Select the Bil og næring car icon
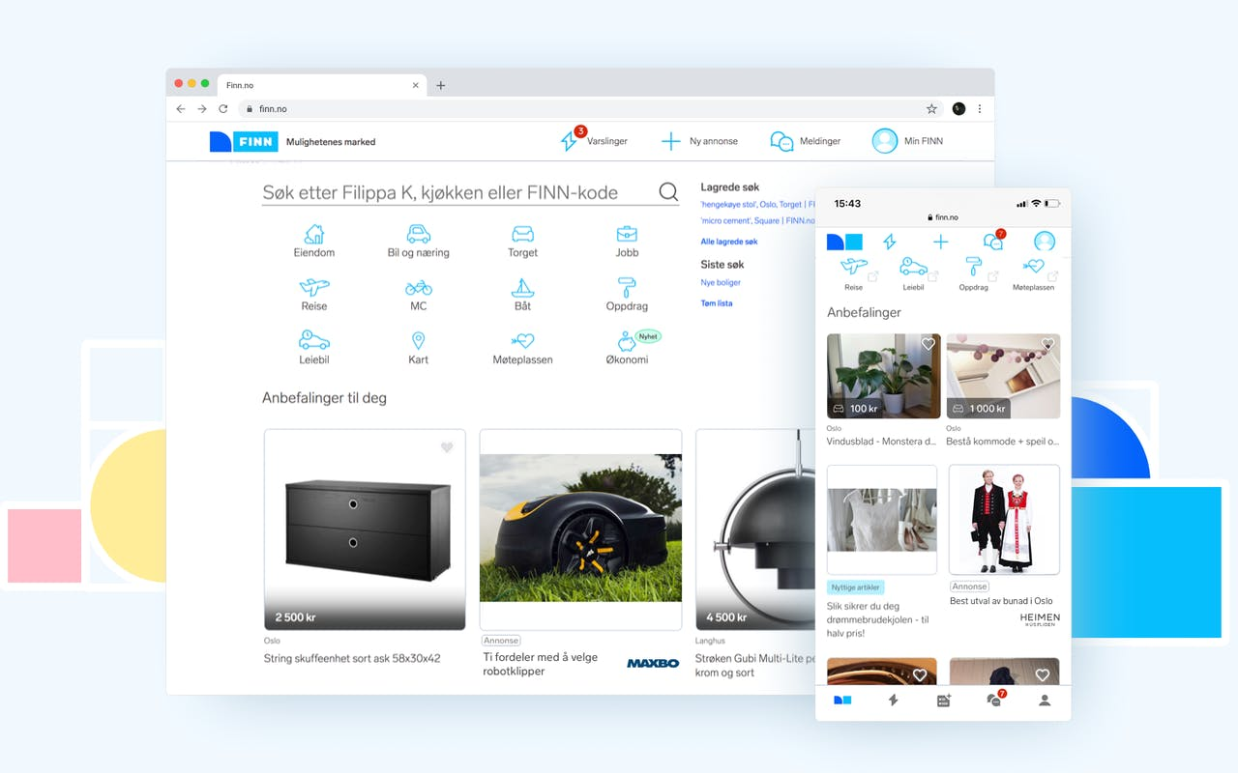Viewport: 1238px width, 773px height. (418, 235)
